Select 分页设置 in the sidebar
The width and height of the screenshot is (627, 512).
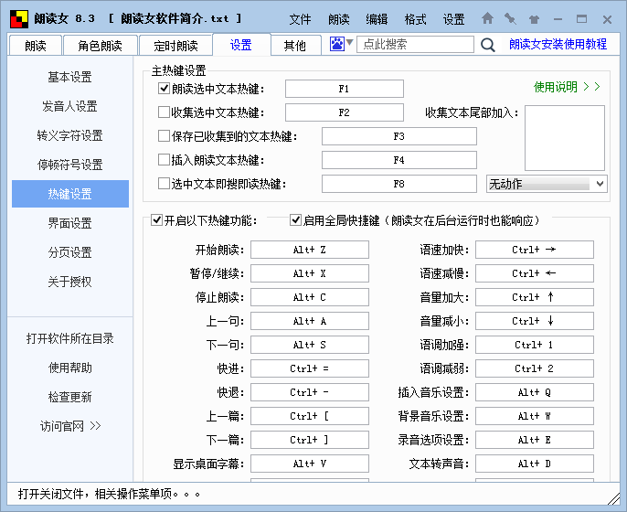pyautogui.click(x=70, y=252)
